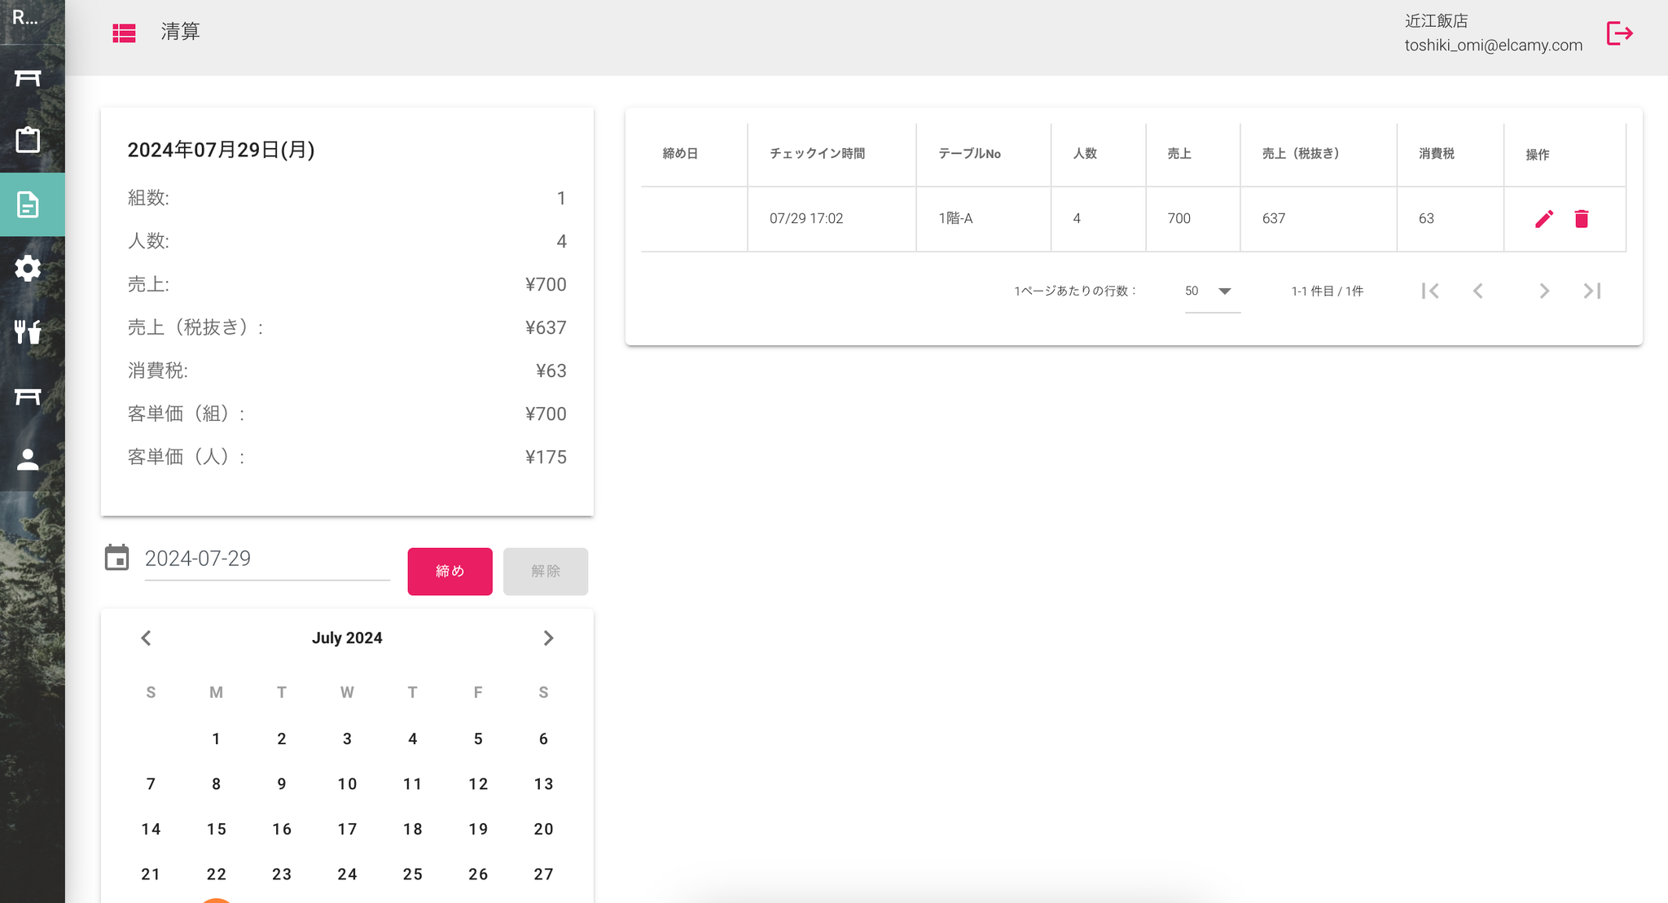Open the food and drink menu icon
The image size is (1668, 903).
tap(29, 331)
